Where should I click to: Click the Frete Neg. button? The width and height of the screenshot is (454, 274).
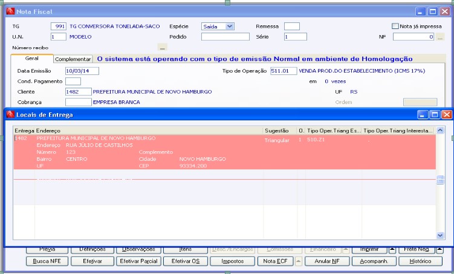click(417, 250)
